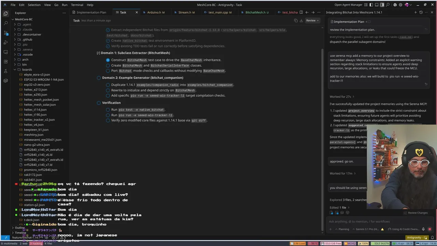Click the add context plus icon in chat input
This screenshot has width=437, height=246.
coord(330,229)
